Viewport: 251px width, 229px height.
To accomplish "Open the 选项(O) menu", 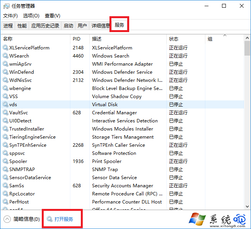I will (x=31, y=16).
